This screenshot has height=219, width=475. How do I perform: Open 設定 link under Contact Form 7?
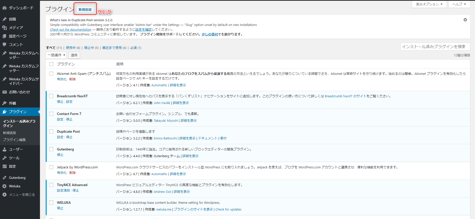pyautogui.click(x=60, y=119)
